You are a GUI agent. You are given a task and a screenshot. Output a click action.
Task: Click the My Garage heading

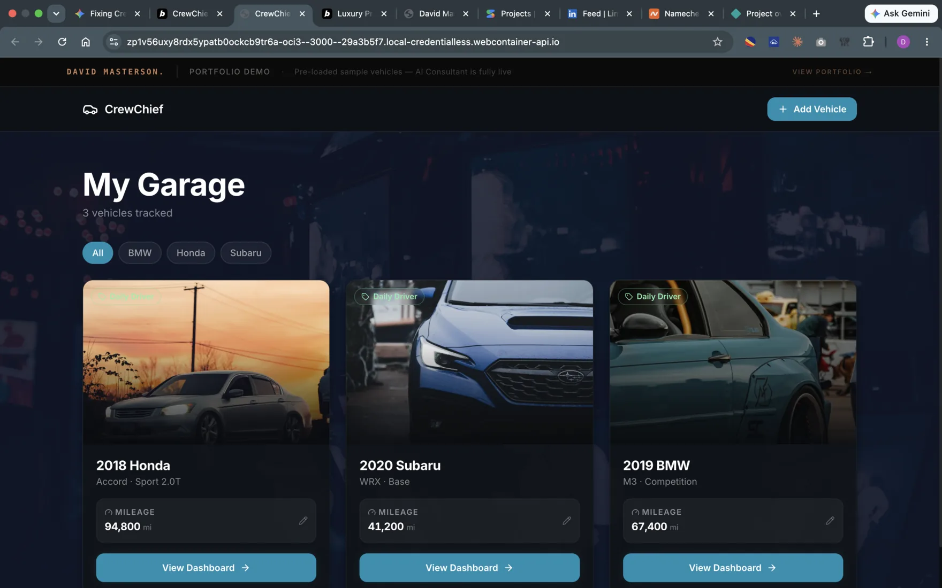coord(164,185)
